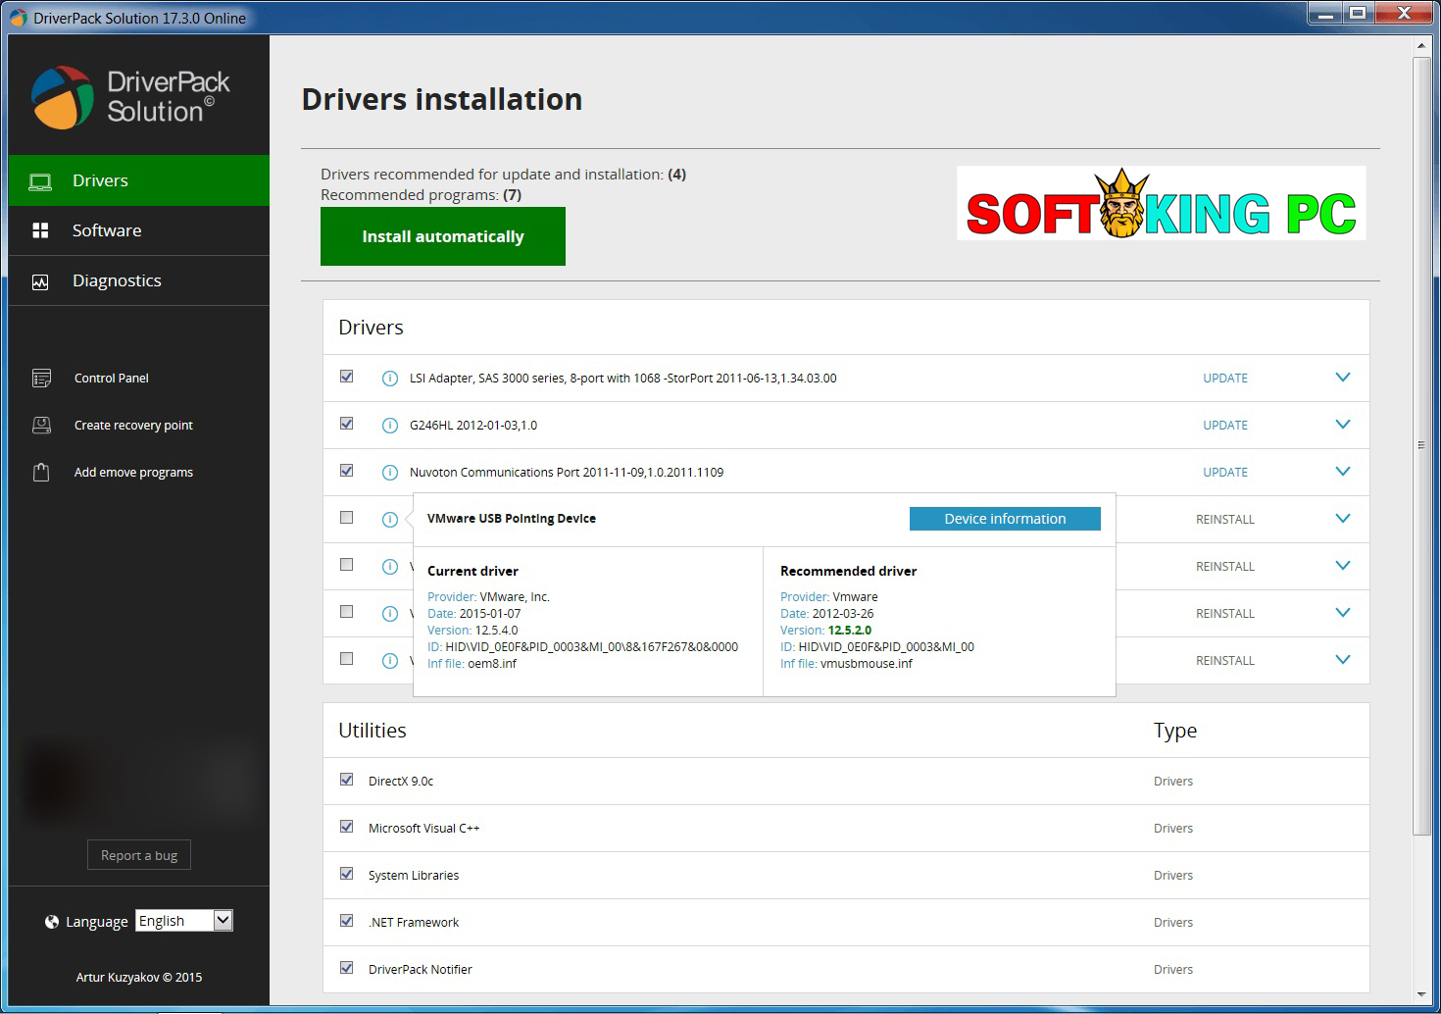This screenshot has height=1014, width=1441.
Task: Click the "DirectX 9.0c" utility name
Action: pyautogui.click(x=401, y=782)
